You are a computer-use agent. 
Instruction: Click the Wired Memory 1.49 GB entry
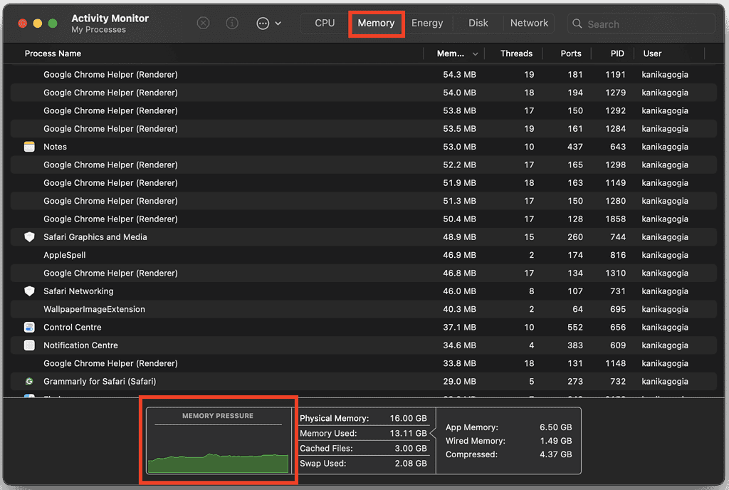coord(508,441)
